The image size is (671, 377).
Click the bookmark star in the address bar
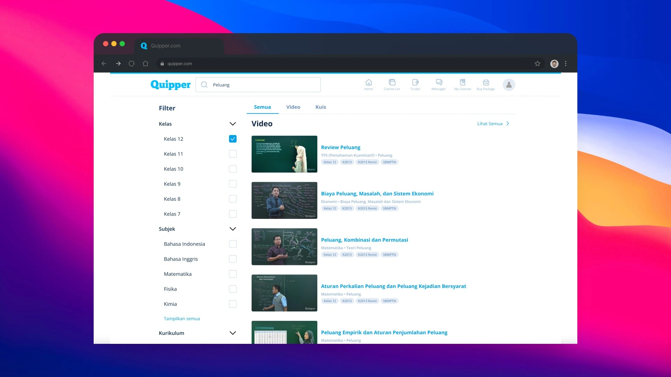tap(538, 64)
